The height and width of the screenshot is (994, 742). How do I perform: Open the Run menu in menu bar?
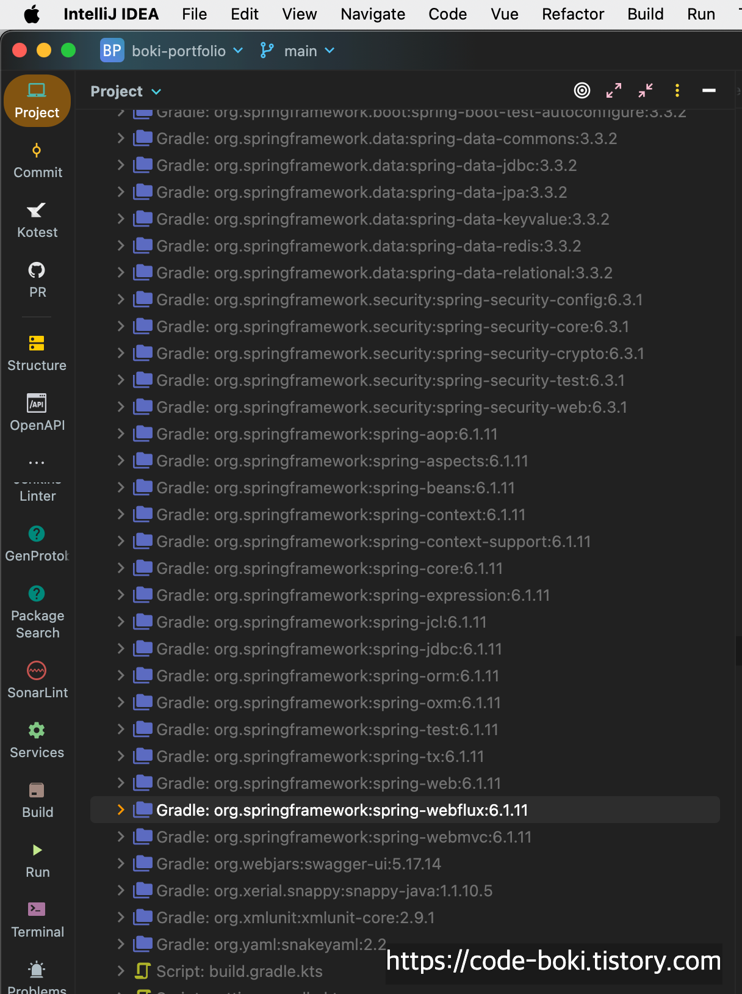(x=701, y=14)
